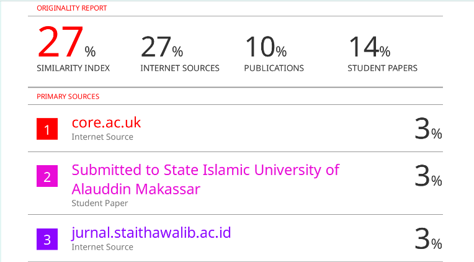Click the 14% student papers figure

[369, 47]
